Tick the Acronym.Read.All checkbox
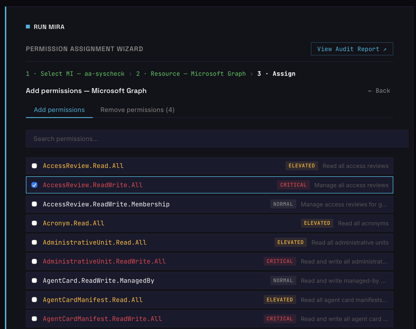The height and width of the screenshot is (329, 416). pyautogui.click(x=34, y=223)
